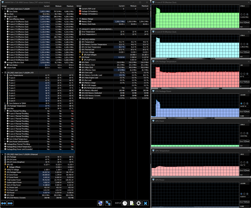Collapse the Core Effective Clocks tree node
Screen dimensions: 251x208
click(5, 19)
